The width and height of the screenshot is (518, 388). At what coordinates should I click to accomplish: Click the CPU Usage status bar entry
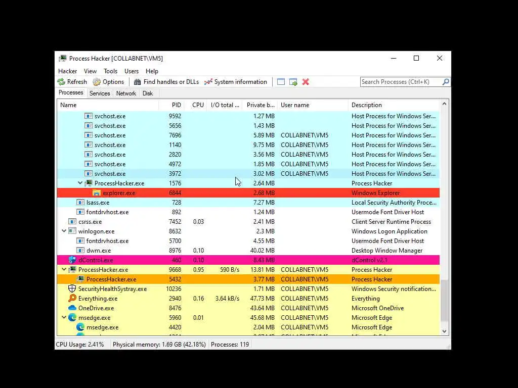[x=79, y=345]
